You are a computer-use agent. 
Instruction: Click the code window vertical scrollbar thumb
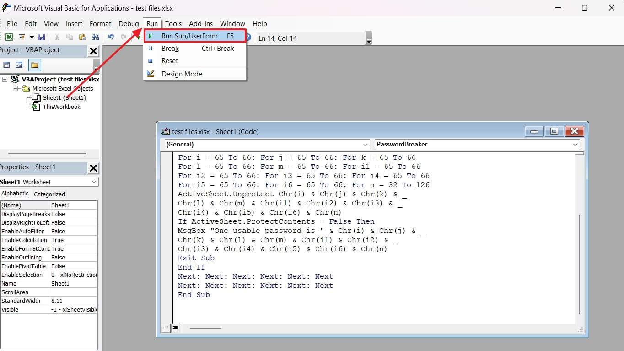click(x=579, y=264)
